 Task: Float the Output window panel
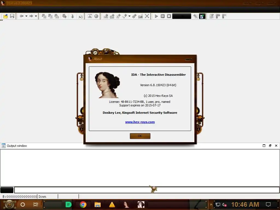(x=270, y=146)
